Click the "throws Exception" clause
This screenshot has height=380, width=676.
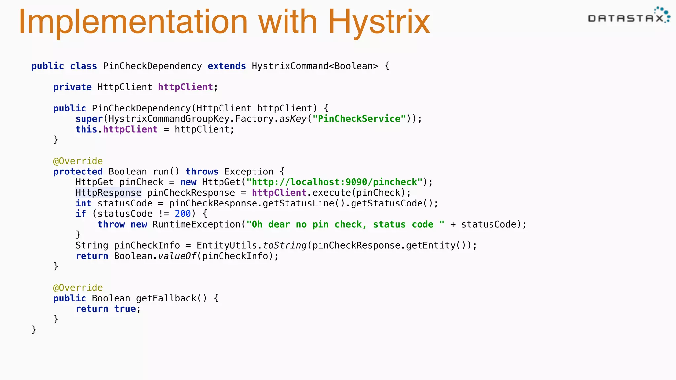click(230, 172)
